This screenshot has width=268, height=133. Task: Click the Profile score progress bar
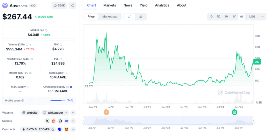pos(58,101)
